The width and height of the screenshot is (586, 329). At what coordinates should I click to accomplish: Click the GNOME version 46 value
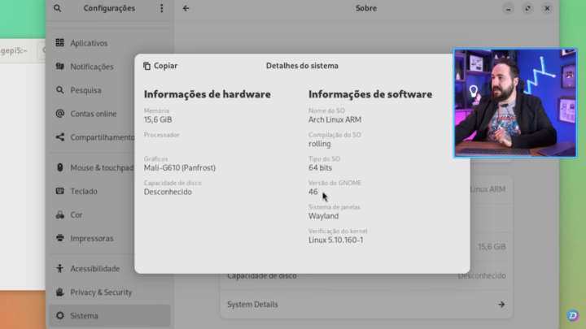pos(313,192)
